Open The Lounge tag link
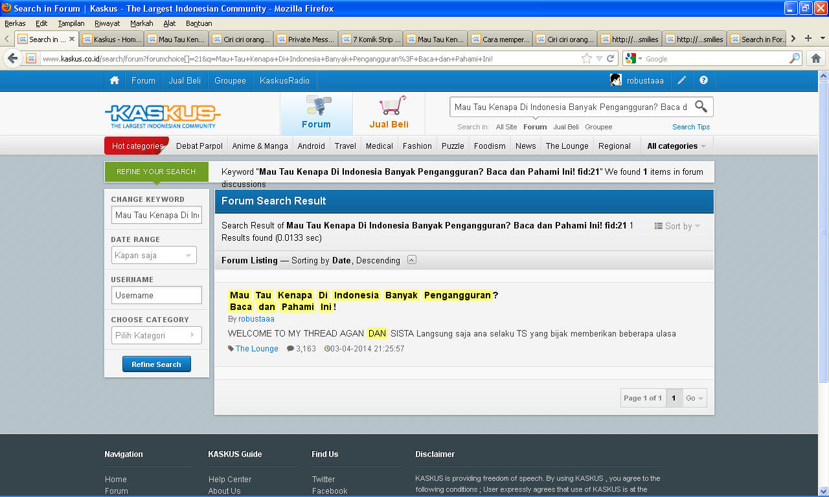Viewport: 829px width, 497px height. (x=256, y=349)
